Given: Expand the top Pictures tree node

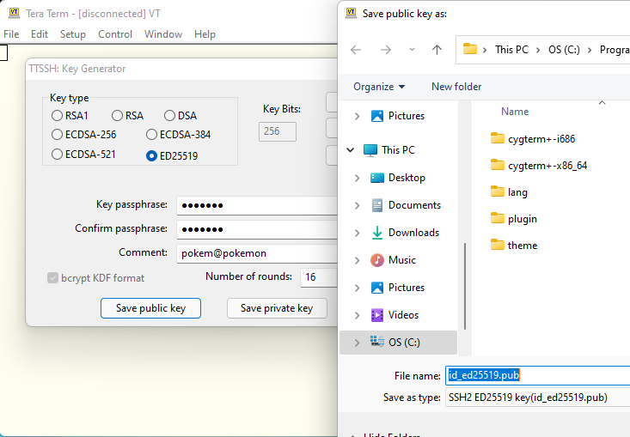Looking at the screenshot, I should click(x=357, y=116).
